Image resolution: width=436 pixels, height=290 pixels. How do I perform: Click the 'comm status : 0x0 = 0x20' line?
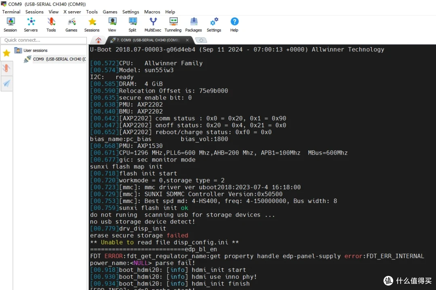[188, 118]
